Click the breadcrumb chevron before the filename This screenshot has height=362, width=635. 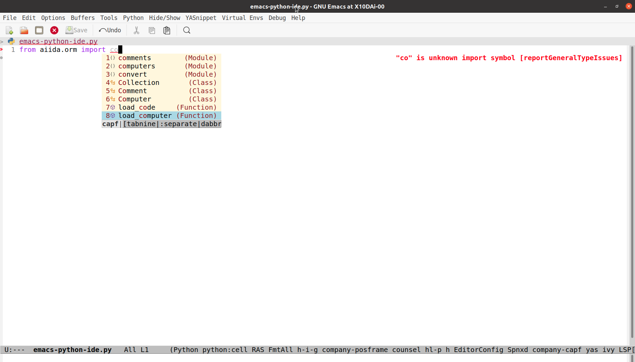pos(2,41)
